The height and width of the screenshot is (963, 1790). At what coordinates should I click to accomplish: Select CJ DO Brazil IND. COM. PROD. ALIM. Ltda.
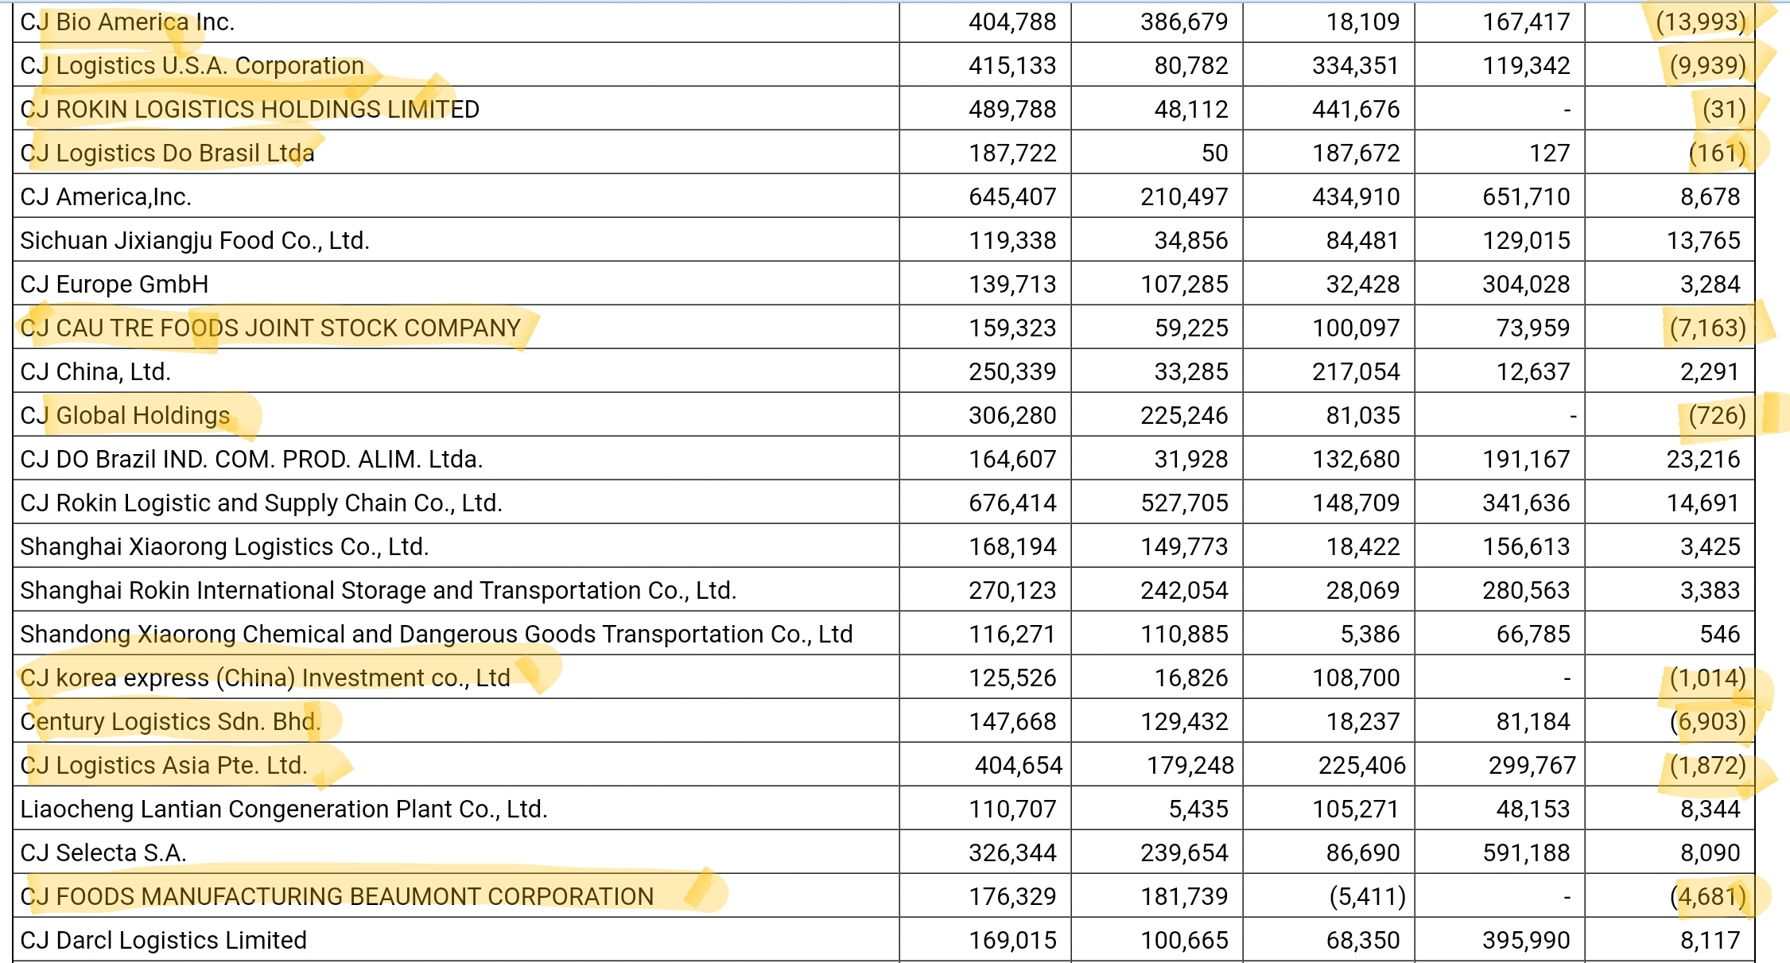coord(251,460)
